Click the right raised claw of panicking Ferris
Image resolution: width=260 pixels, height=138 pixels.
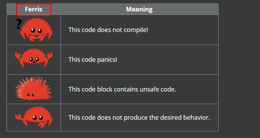(50, 56)
